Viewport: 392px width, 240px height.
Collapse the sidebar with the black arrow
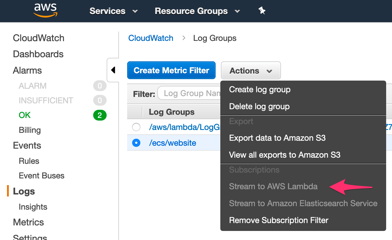(x=113, y=70)
